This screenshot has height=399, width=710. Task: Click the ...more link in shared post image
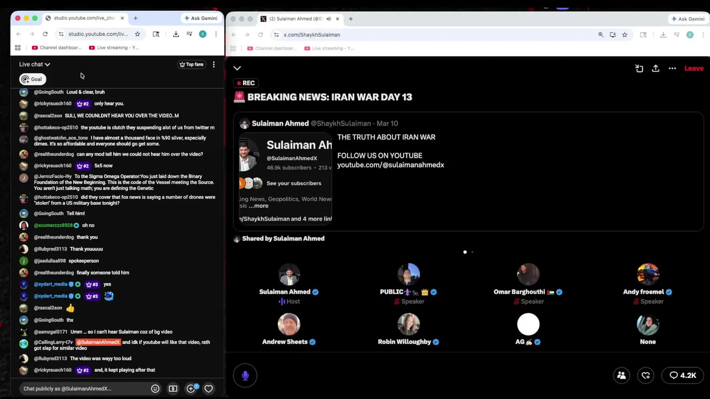(258, 206)
